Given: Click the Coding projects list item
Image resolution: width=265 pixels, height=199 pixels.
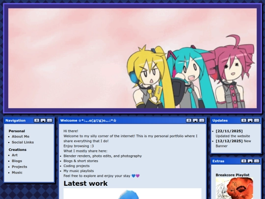Looking at the screenshot, I should click(x=77, y=166).
